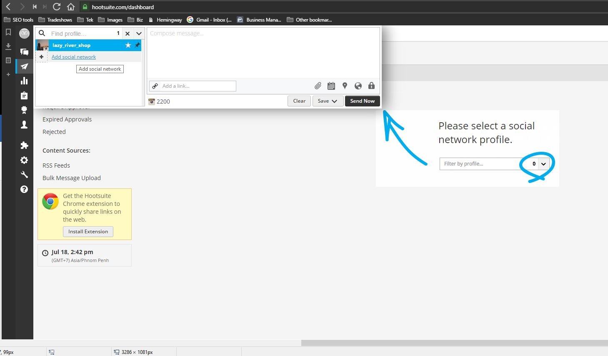608x356 pixels.
Task: Open Assignments clipboard icon
Action: tap(24, 95)
